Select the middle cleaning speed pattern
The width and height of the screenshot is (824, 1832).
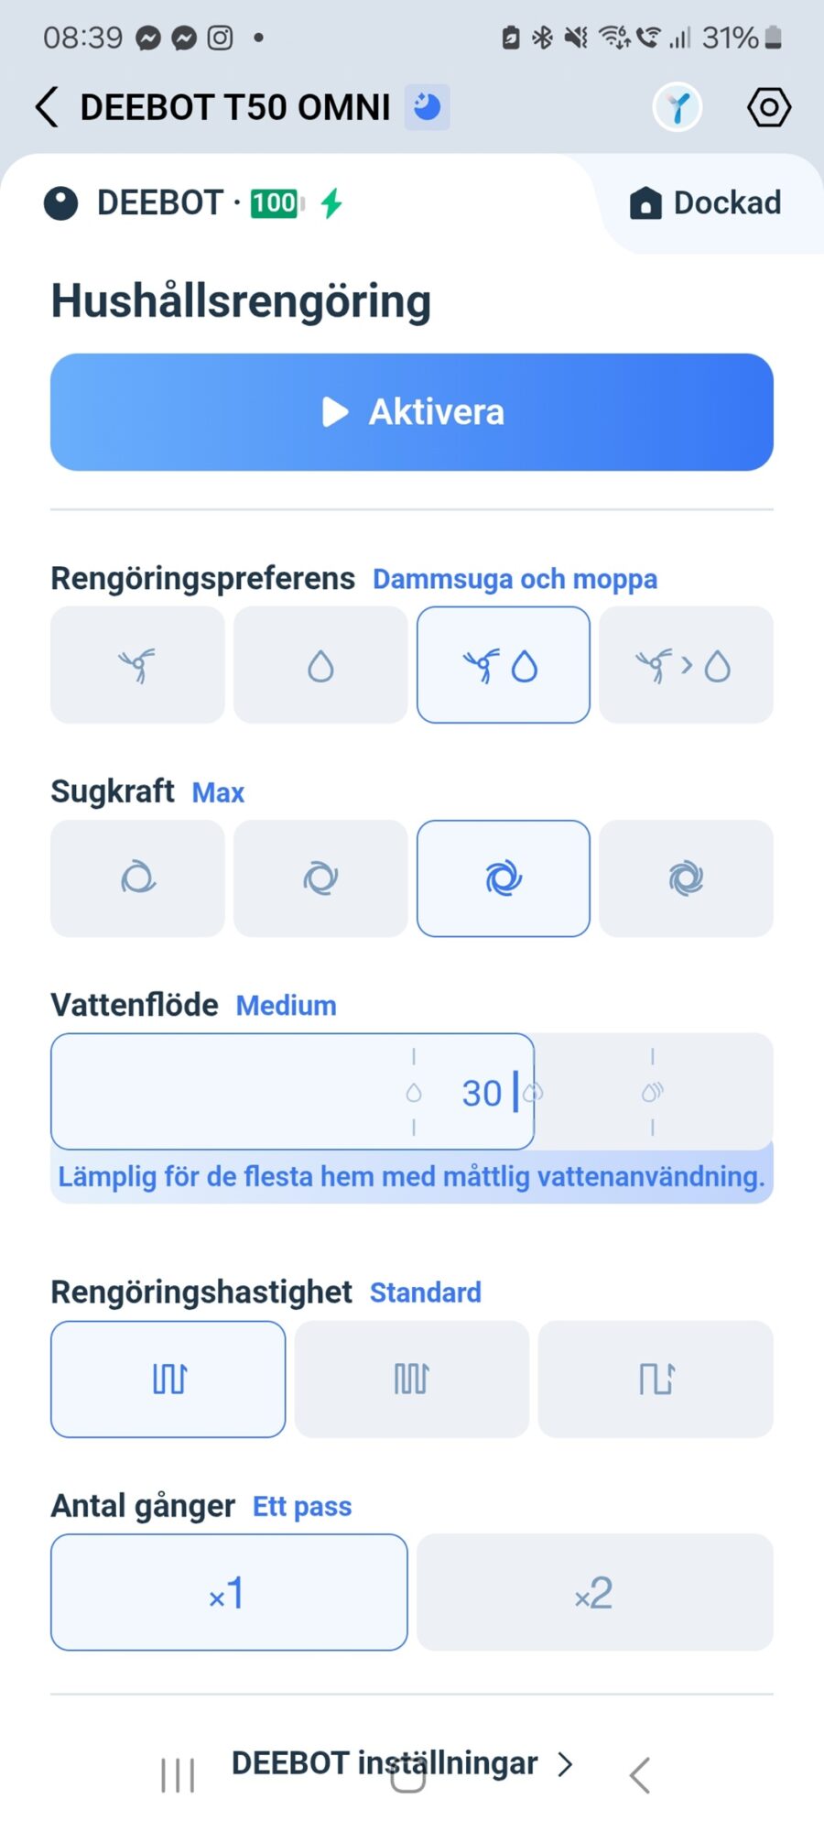[x=411, y=1379]
